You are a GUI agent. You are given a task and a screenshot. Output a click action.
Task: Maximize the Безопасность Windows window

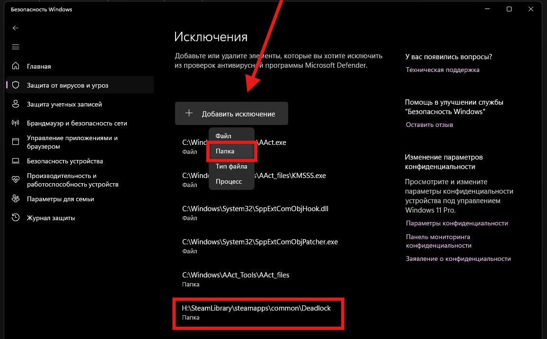[x=509, y=9]
